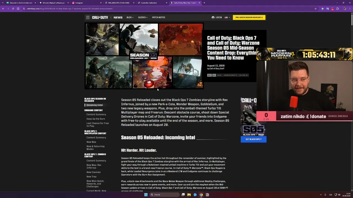
Task: Switch to the Controller Calibration tab
Action: tap(153, 3)
